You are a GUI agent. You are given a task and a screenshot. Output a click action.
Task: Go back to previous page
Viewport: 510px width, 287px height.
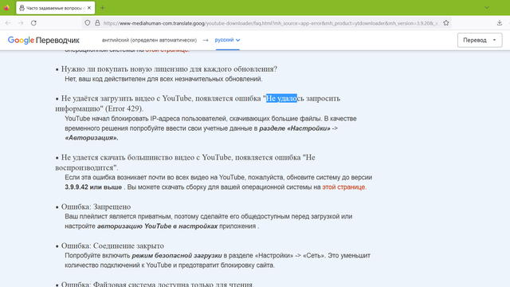pyautogui.click(x=8, y=23)
